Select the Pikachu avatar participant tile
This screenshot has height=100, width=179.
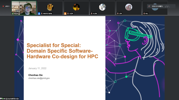pos(50,8)
